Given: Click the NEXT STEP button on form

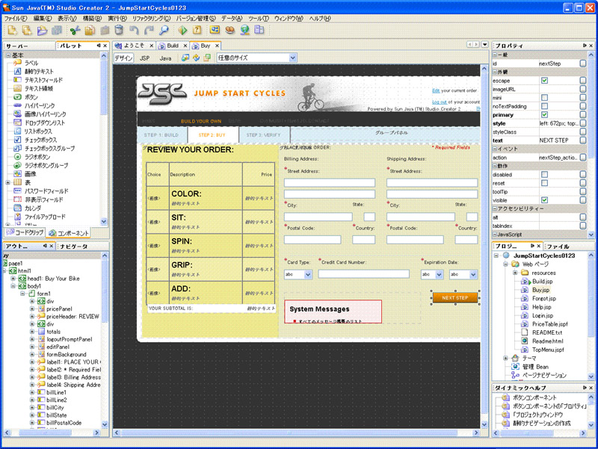Looking at the screenshot, I should (x=455, y=297).
